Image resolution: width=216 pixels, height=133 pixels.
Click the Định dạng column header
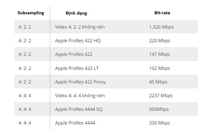click(76, 13)
